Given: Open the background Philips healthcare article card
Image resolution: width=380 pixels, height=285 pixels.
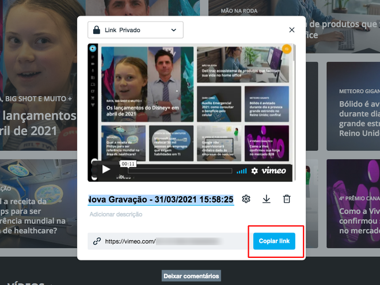Looking at the screenshot, I should pyautogui.click(x=39, y=204).
